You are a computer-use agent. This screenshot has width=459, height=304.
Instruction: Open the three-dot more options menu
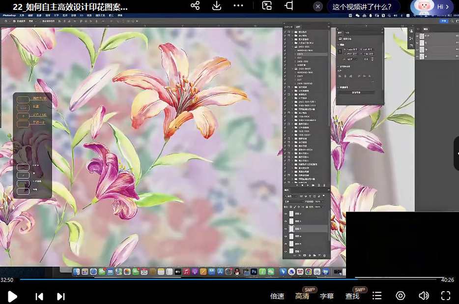(238, 6)
